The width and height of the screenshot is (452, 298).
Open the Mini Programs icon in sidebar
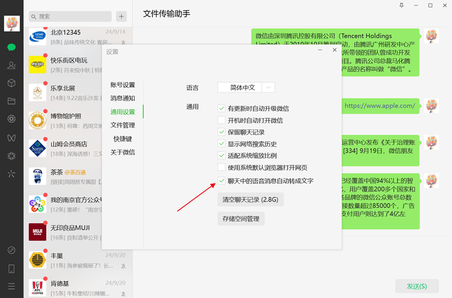(11, 250)
